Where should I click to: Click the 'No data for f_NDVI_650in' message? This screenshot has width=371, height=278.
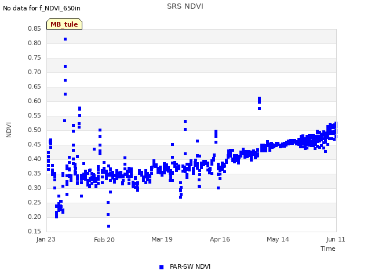(x=42, y=8)
